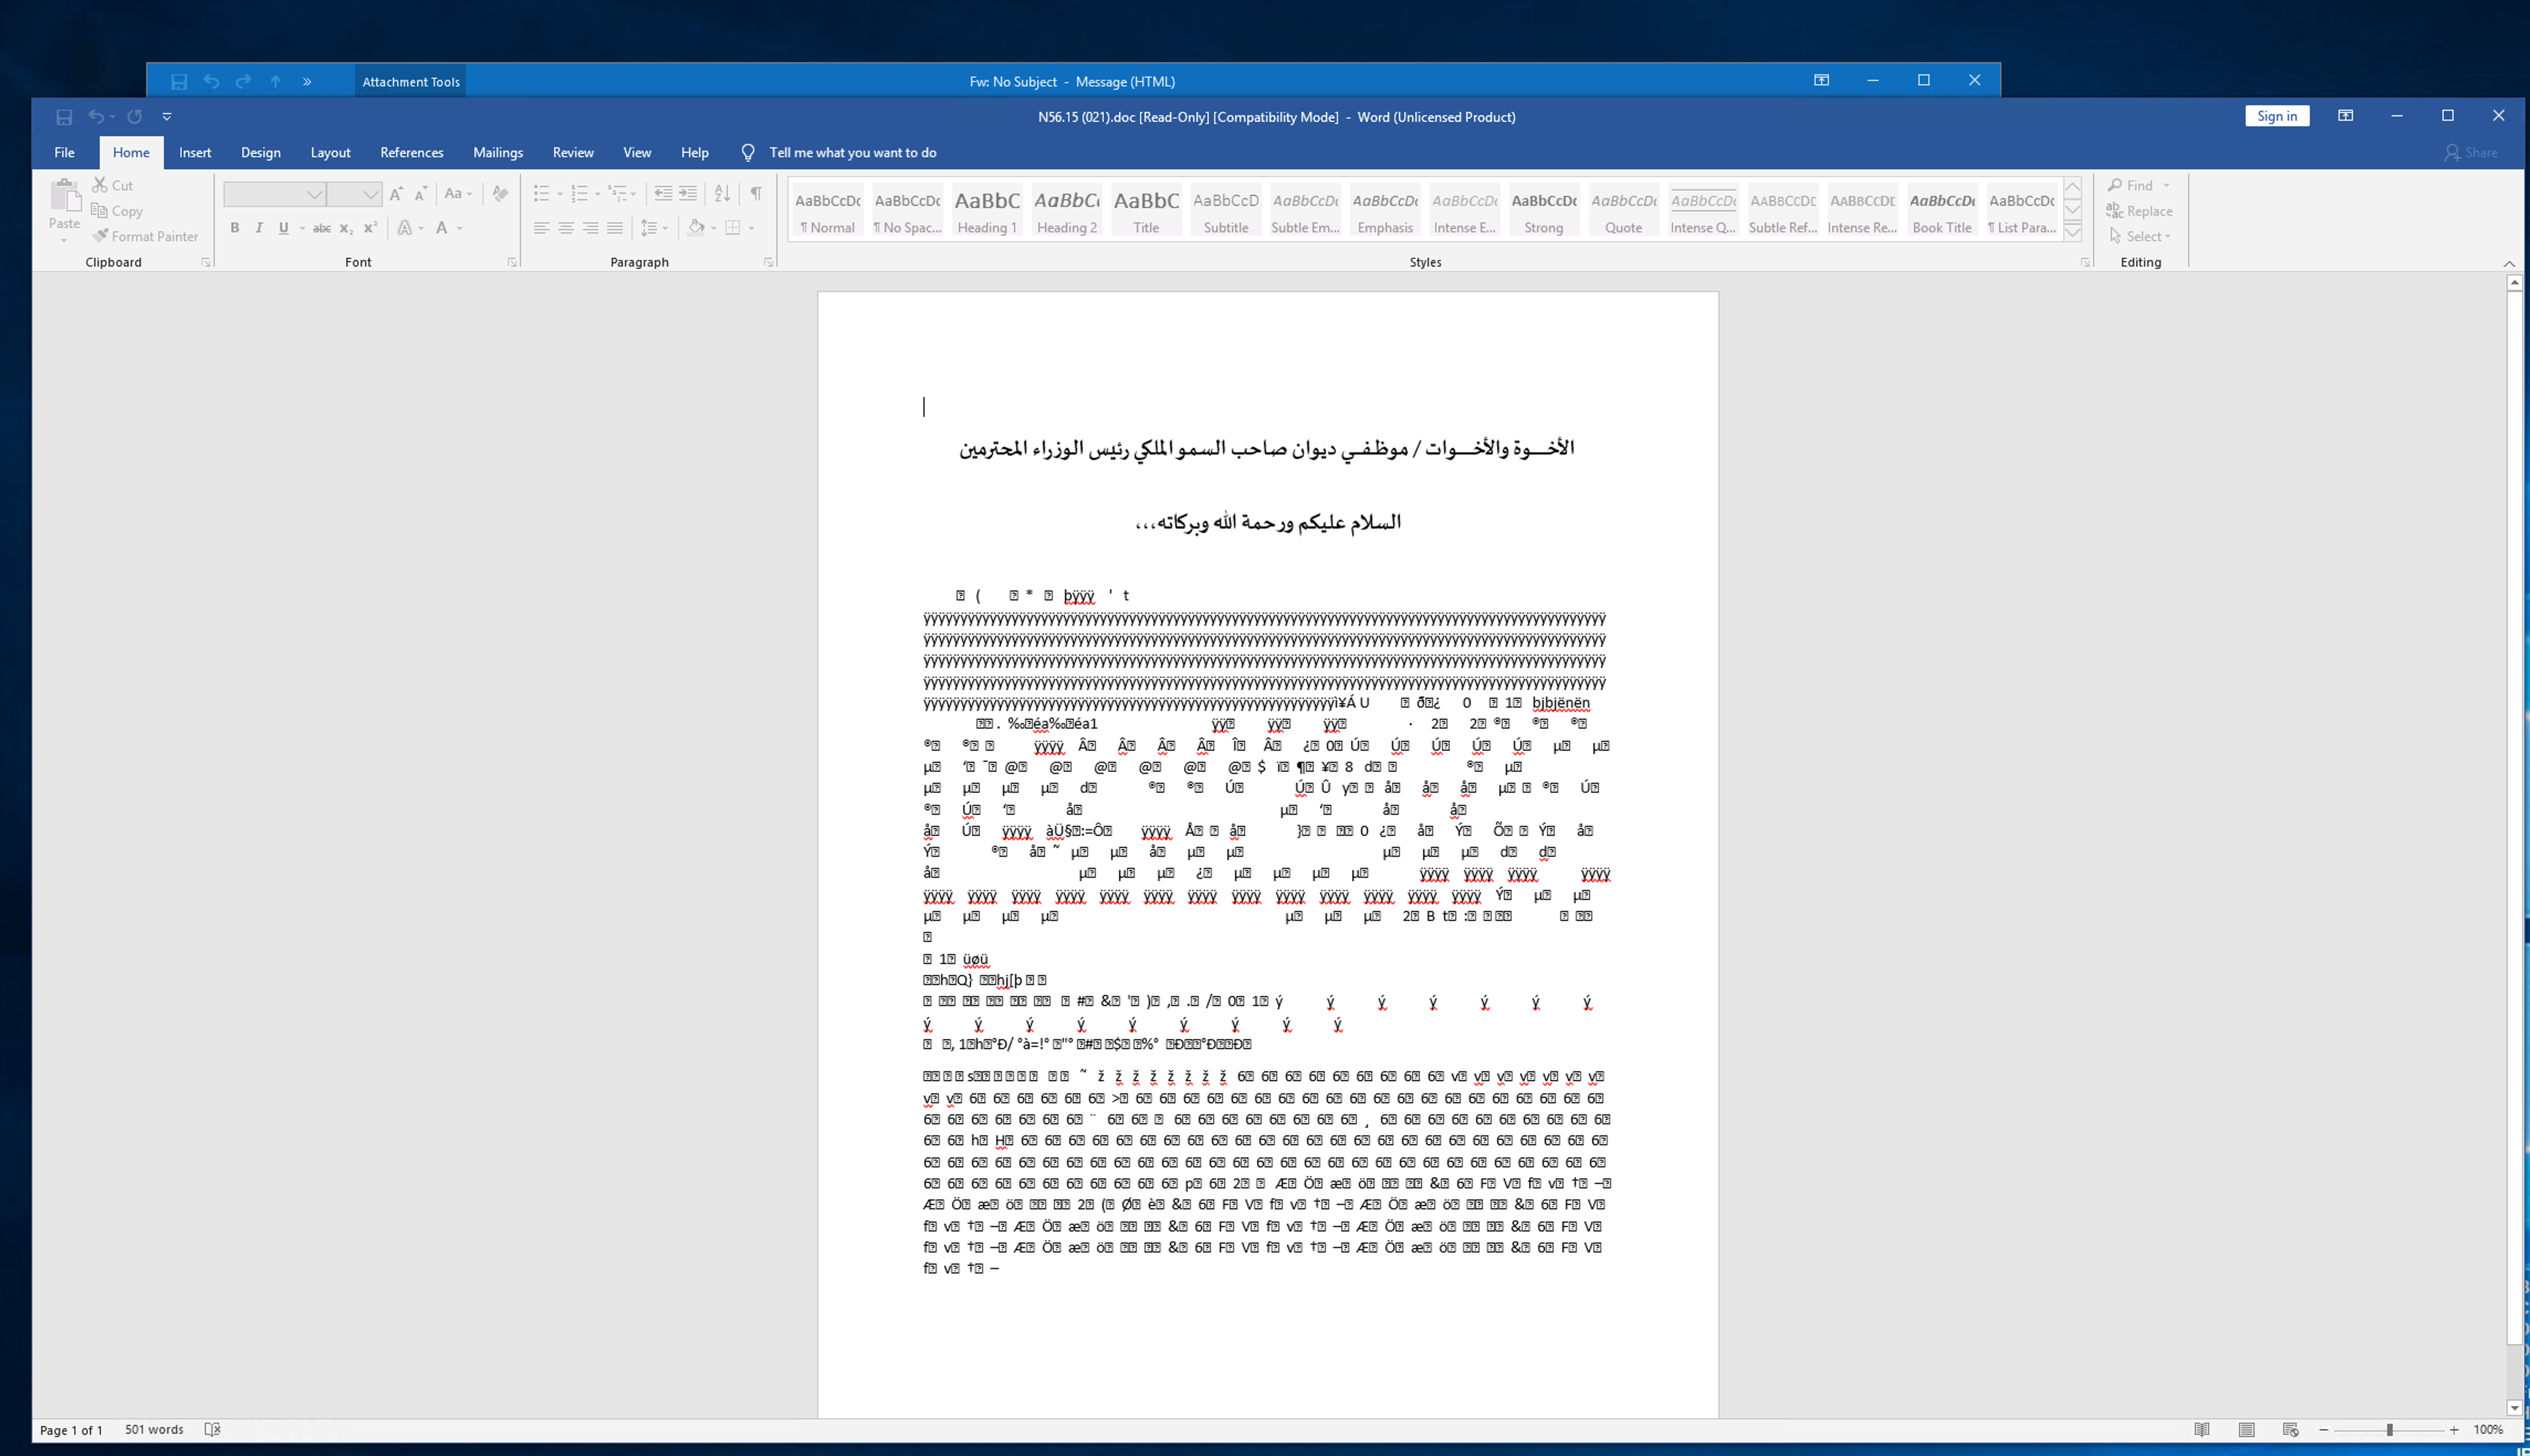Image resolution: width=2530 pixels, height=1456 pixels.
Task: Click Find in the Editing group
Action: 2138,185
